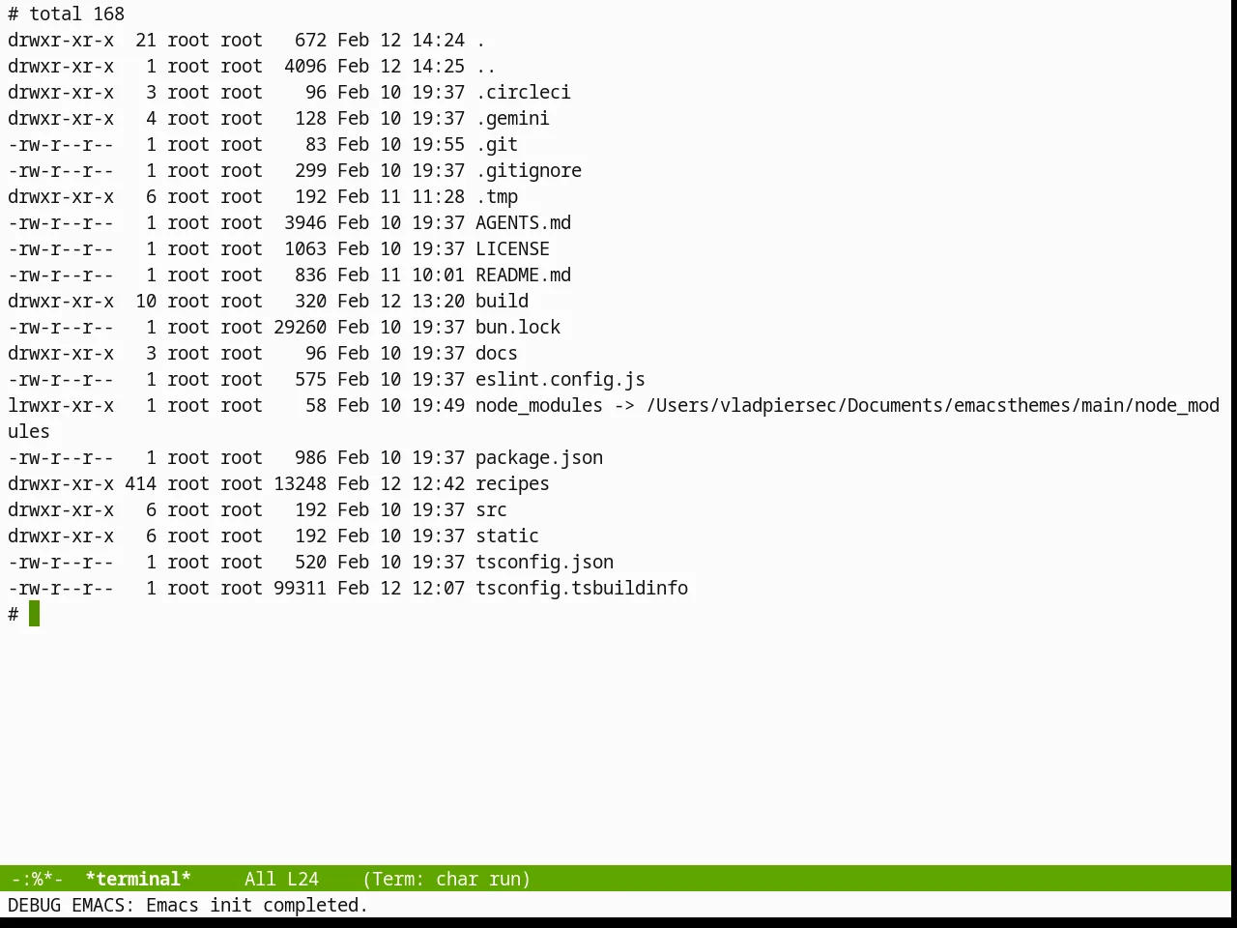
Task: Select the LICENSE file entry
Action: (512, 248)
